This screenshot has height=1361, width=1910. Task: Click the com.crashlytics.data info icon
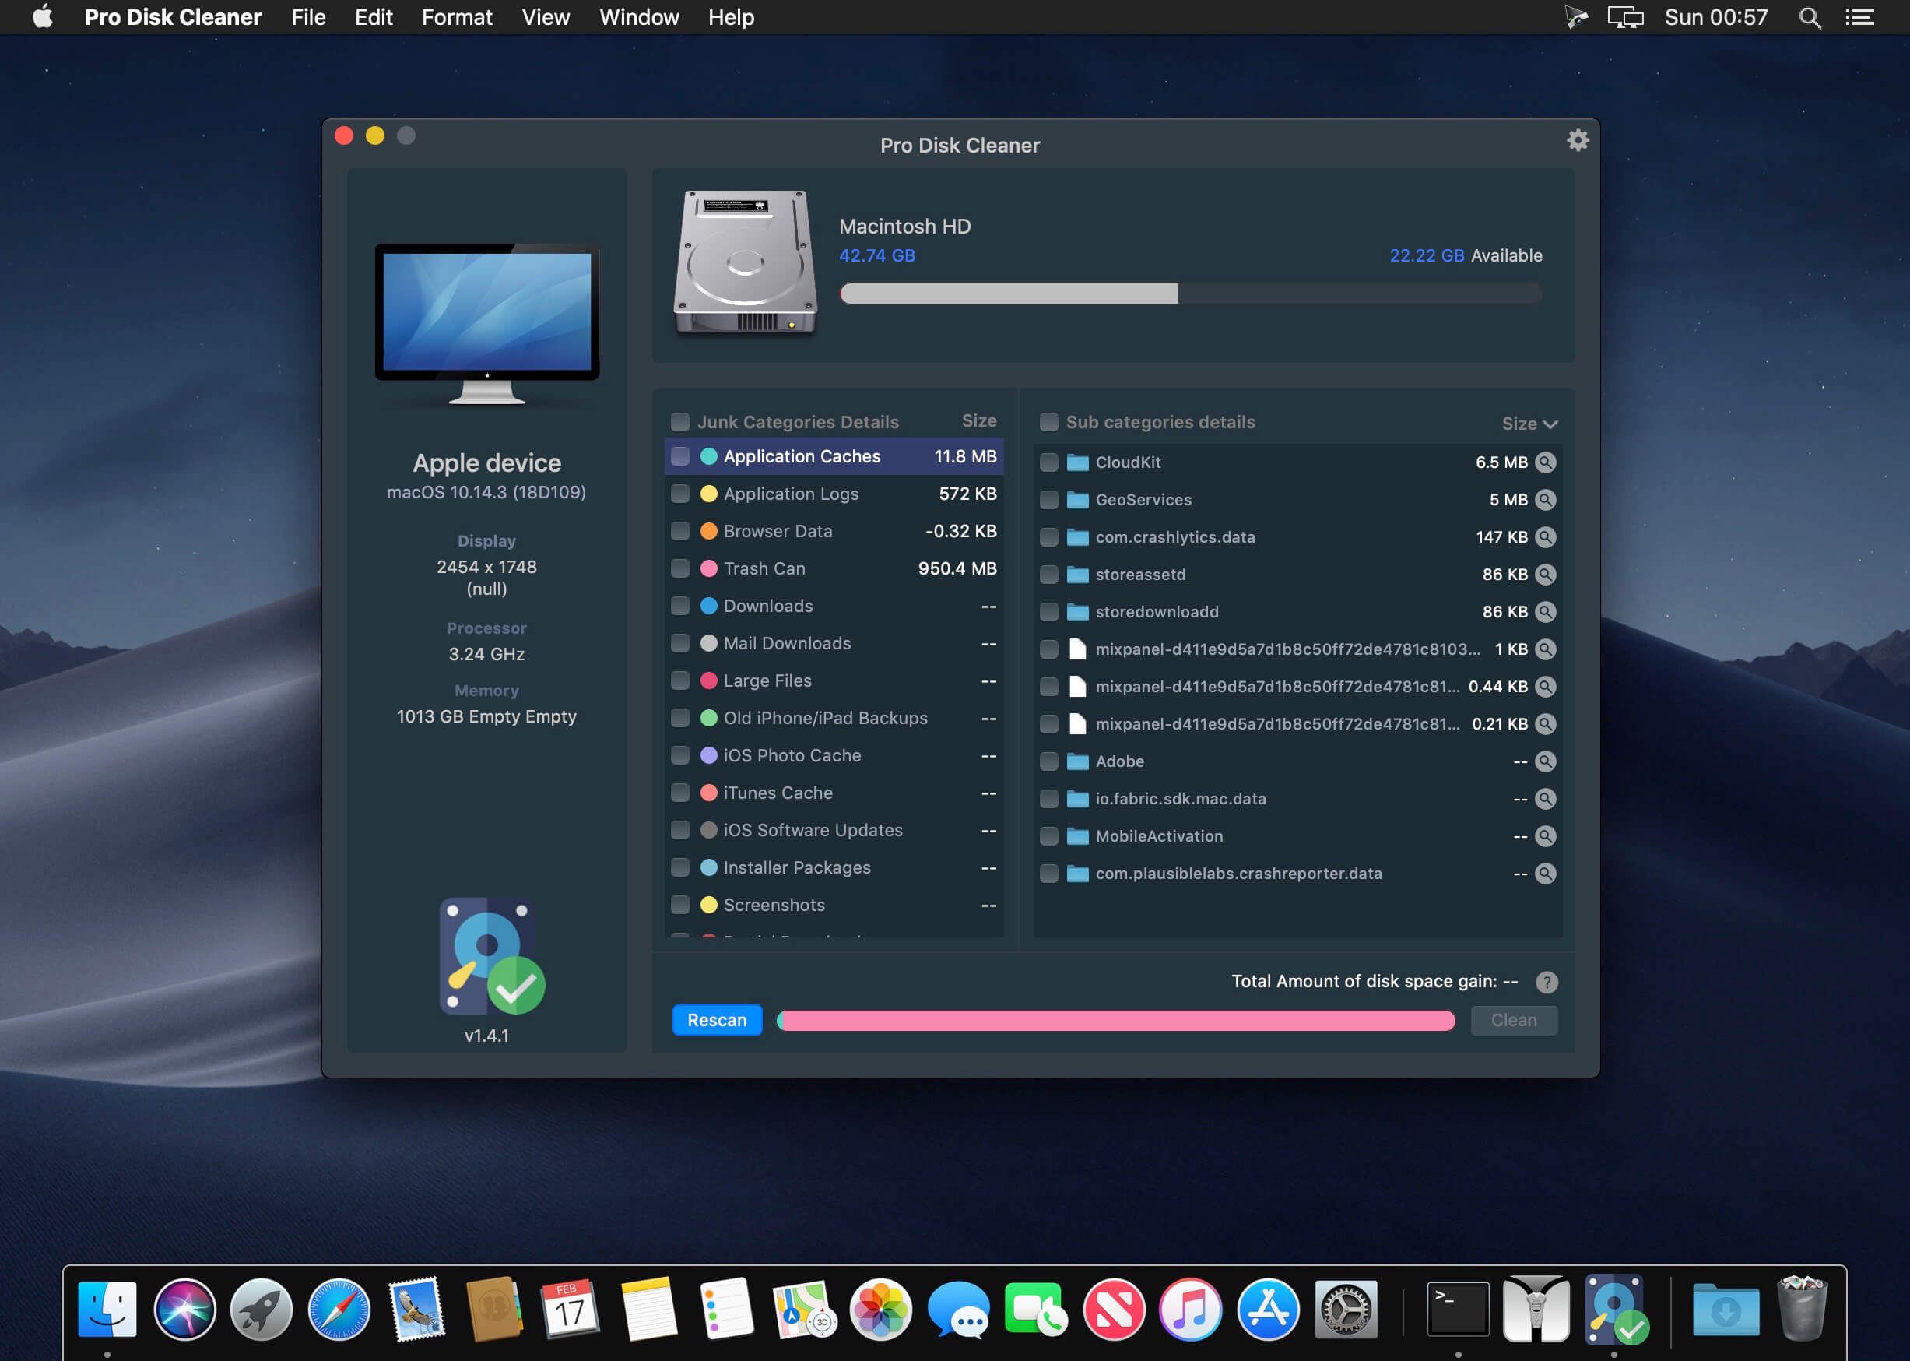(1545, 536)
